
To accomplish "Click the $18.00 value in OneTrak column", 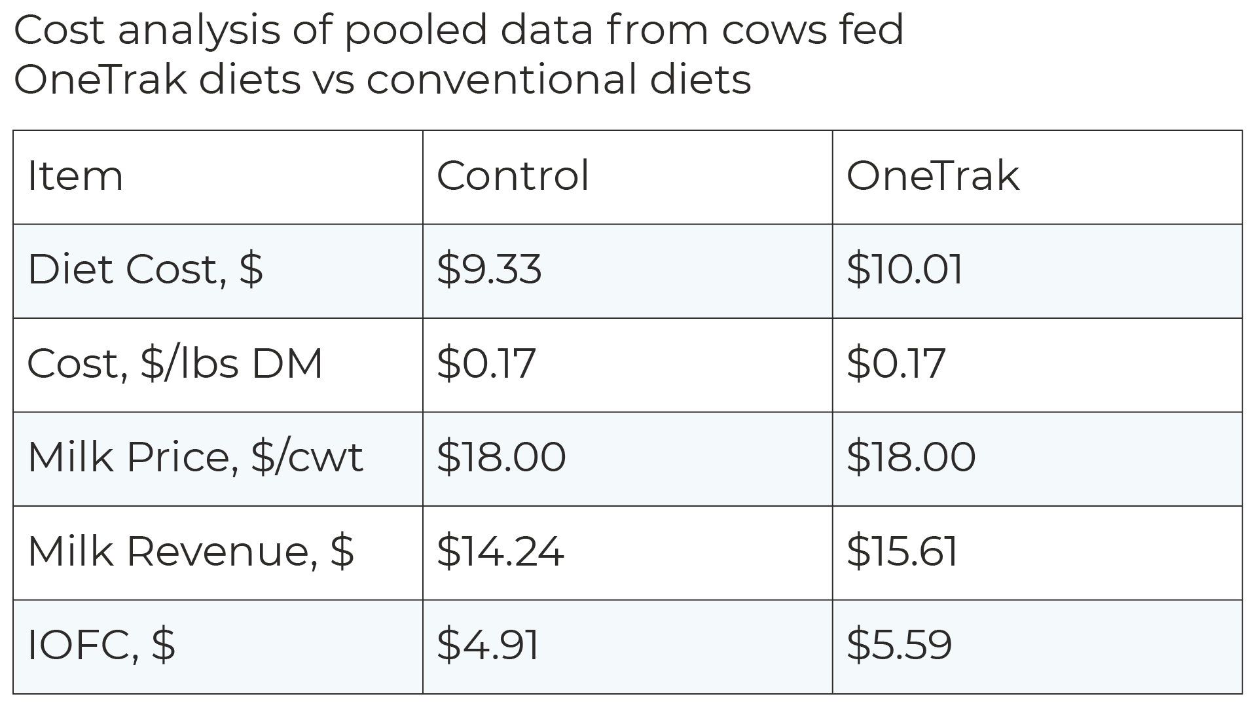I will pyautogui.click(x=911, y=457).
